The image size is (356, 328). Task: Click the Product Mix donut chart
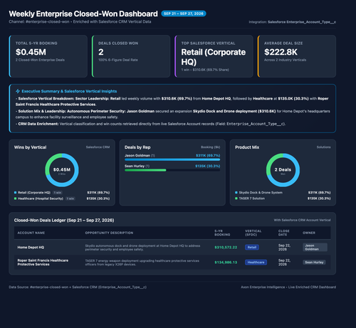pos(283,170)
